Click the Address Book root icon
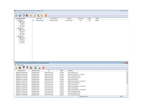This screenshot has width=144, height=111. [x=17, y=18]
